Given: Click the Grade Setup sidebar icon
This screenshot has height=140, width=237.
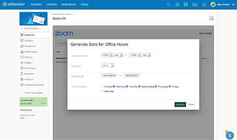Looking at the screenshot, I should point(22,52).
